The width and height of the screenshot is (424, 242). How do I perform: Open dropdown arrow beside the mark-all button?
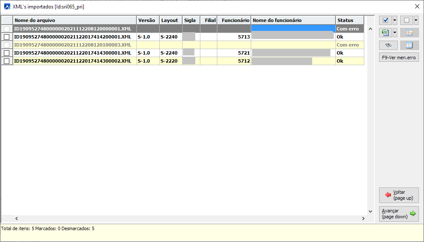point(395,20)
